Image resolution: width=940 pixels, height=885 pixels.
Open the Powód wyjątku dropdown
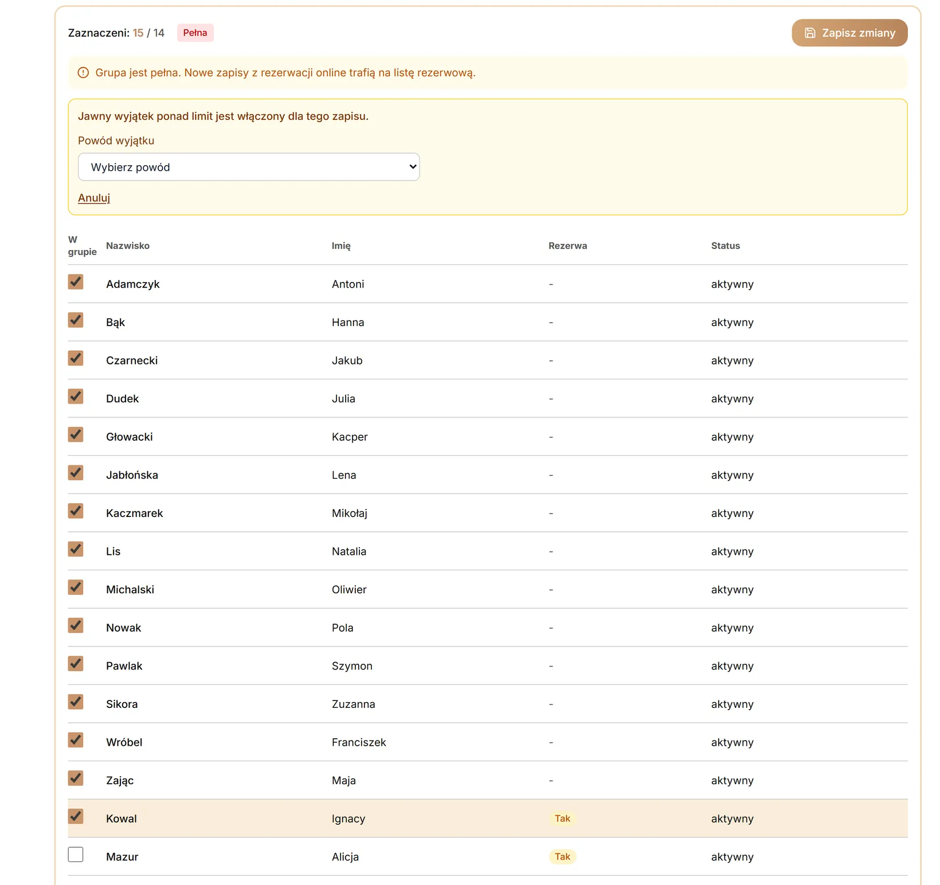coord(249,167)
